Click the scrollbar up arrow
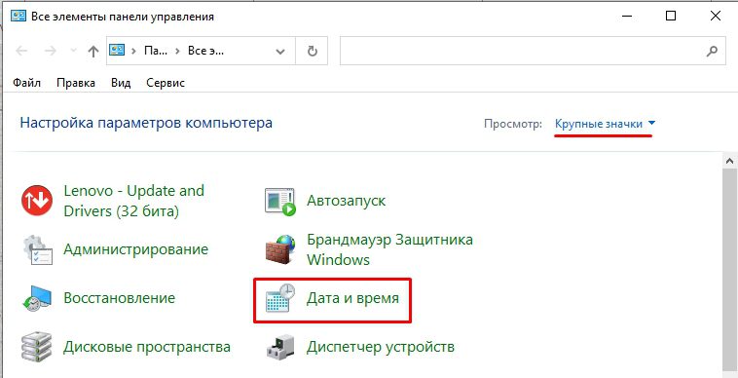The image size is (738, 378). [730, 161]
